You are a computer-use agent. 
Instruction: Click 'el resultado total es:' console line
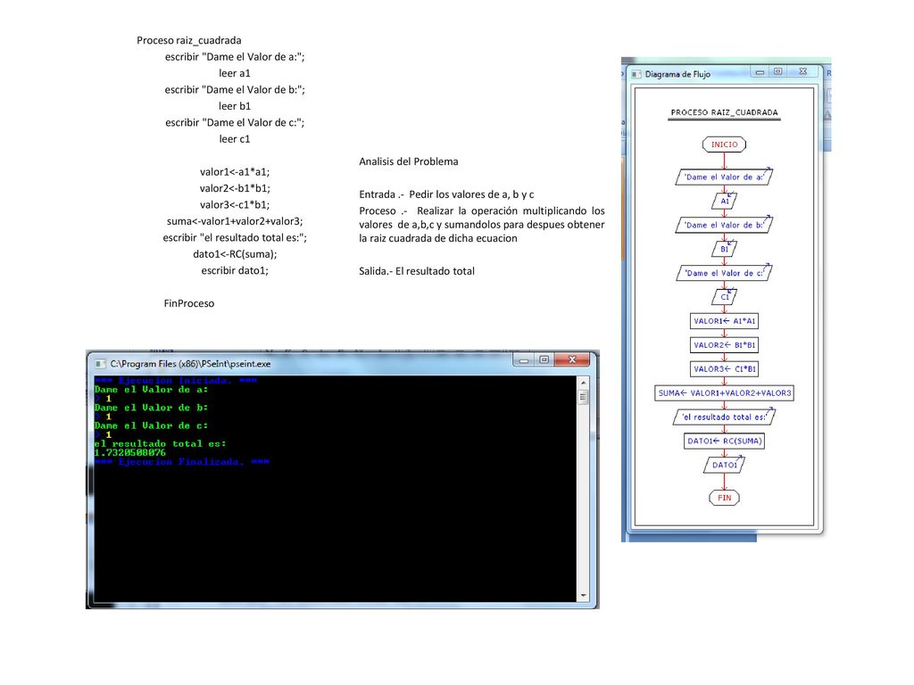[161, 444]
